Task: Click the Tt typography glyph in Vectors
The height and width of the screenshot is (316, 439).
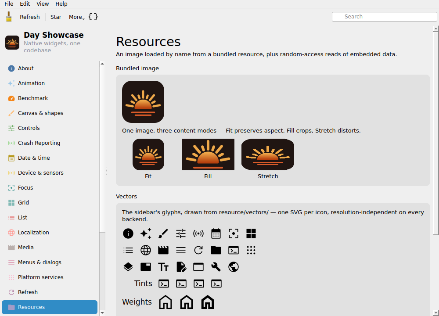Action: pyautogui.click(x=163, y=267)
